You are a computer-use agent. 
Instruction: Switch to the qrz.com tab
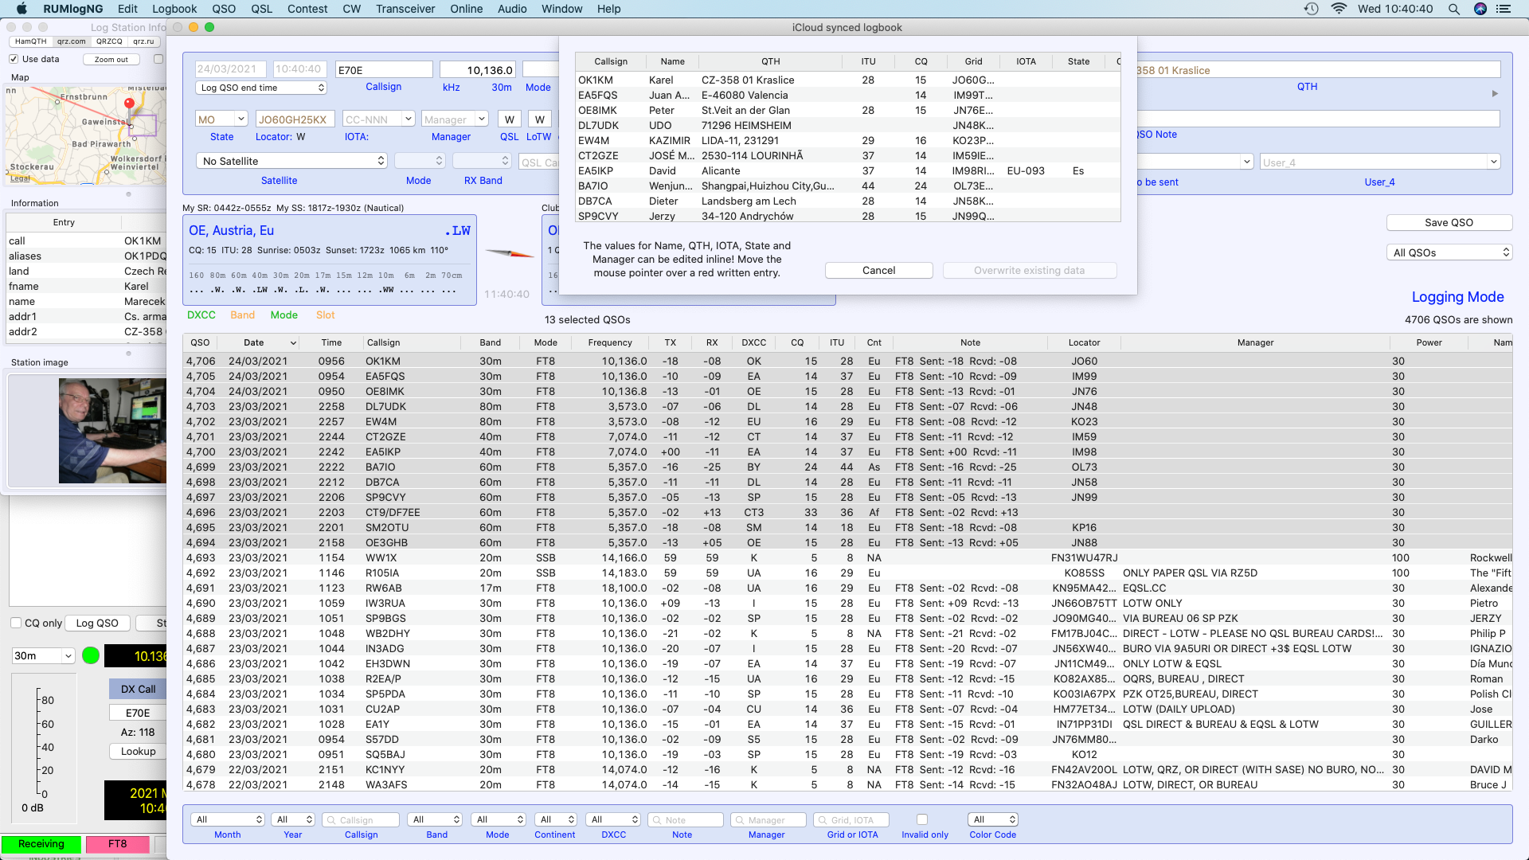tap(72, 41)
